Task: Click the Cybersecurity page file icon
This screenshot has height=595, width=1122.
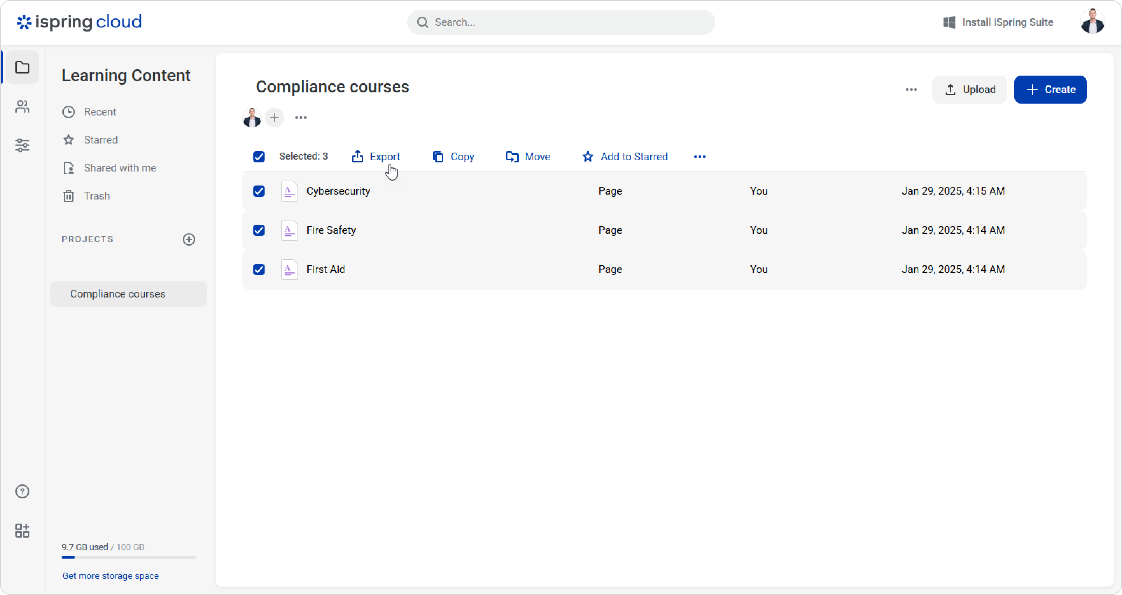Action: pyautogui.click(x=289, y=191)
